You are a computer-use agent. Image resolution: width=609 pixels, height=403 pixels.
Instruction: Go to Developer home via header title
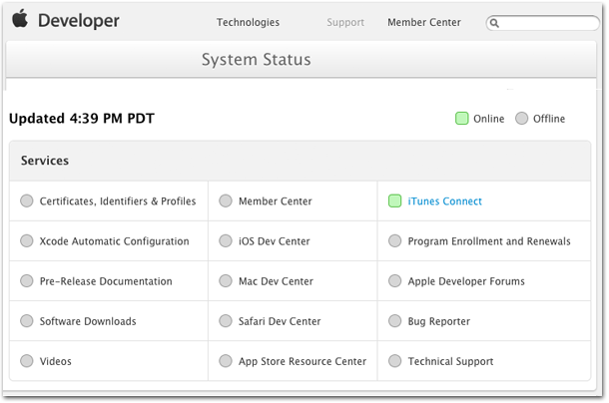[79, 21]
